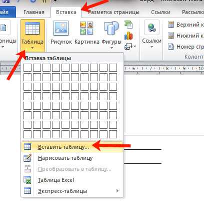Open the Ссылки ribbon tab
Image resolution: width=204 pixels, height=211 pixels.
[x=160, y=12]
